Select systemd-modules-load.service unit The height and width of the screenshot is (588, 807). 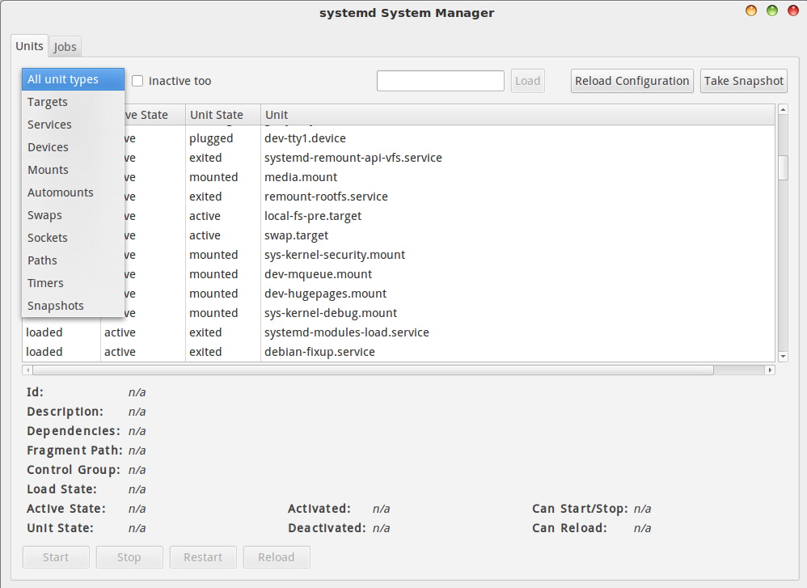346,332
